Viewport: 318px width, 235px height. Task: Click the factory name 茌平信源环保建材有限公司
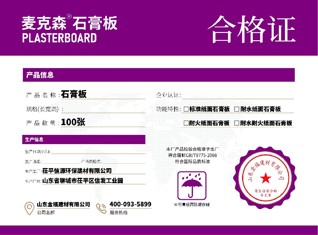click(77, 171)
